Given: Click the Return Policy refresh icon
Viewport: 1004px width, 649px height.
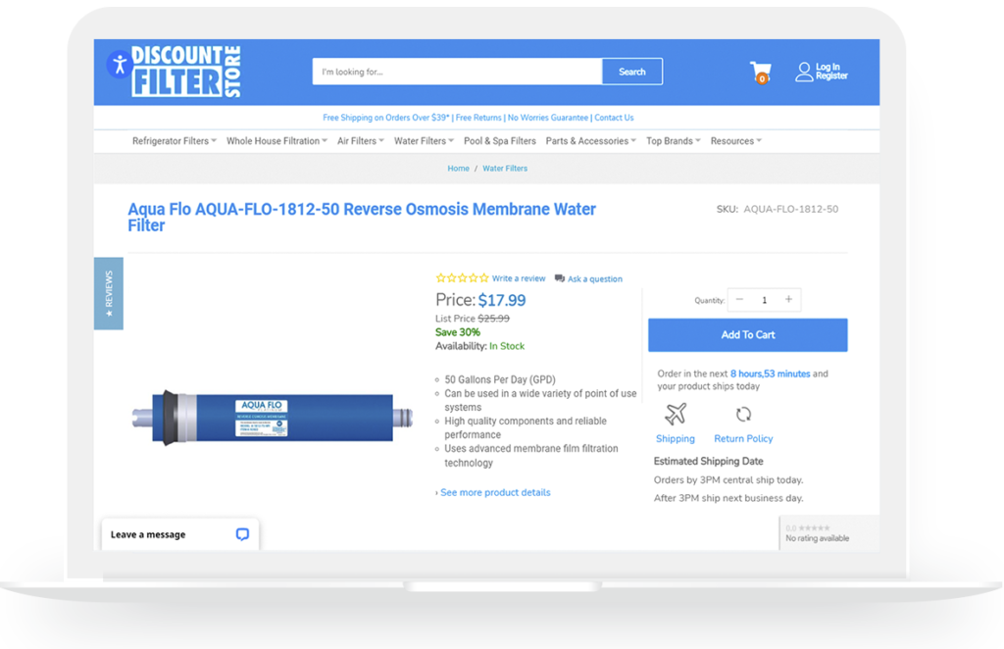Looking at the screenshot, I should pyautogui.click(x=743, y=414).
